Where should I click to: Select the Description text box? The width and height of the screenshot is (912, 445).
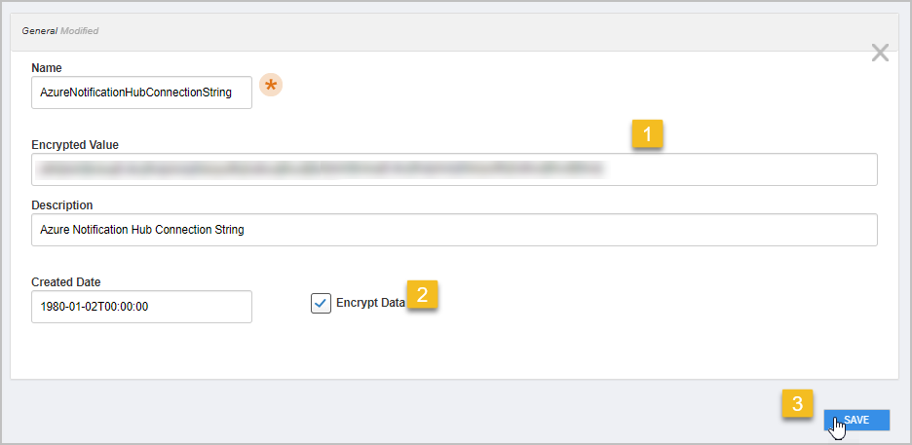coord(454,230)
